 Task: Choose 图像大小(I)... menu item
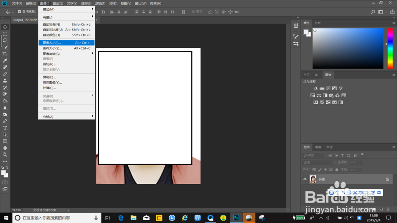pos(67,43)
